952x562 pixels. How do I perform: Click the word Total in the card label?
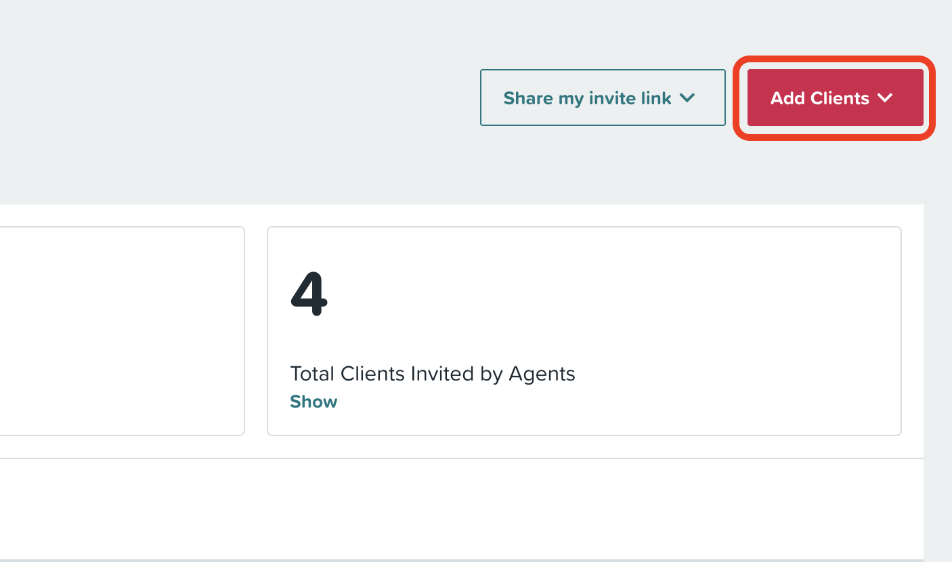click(x=313, y=373)
